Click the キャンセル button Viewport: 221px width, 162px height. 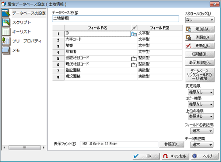tap(175, 156)
